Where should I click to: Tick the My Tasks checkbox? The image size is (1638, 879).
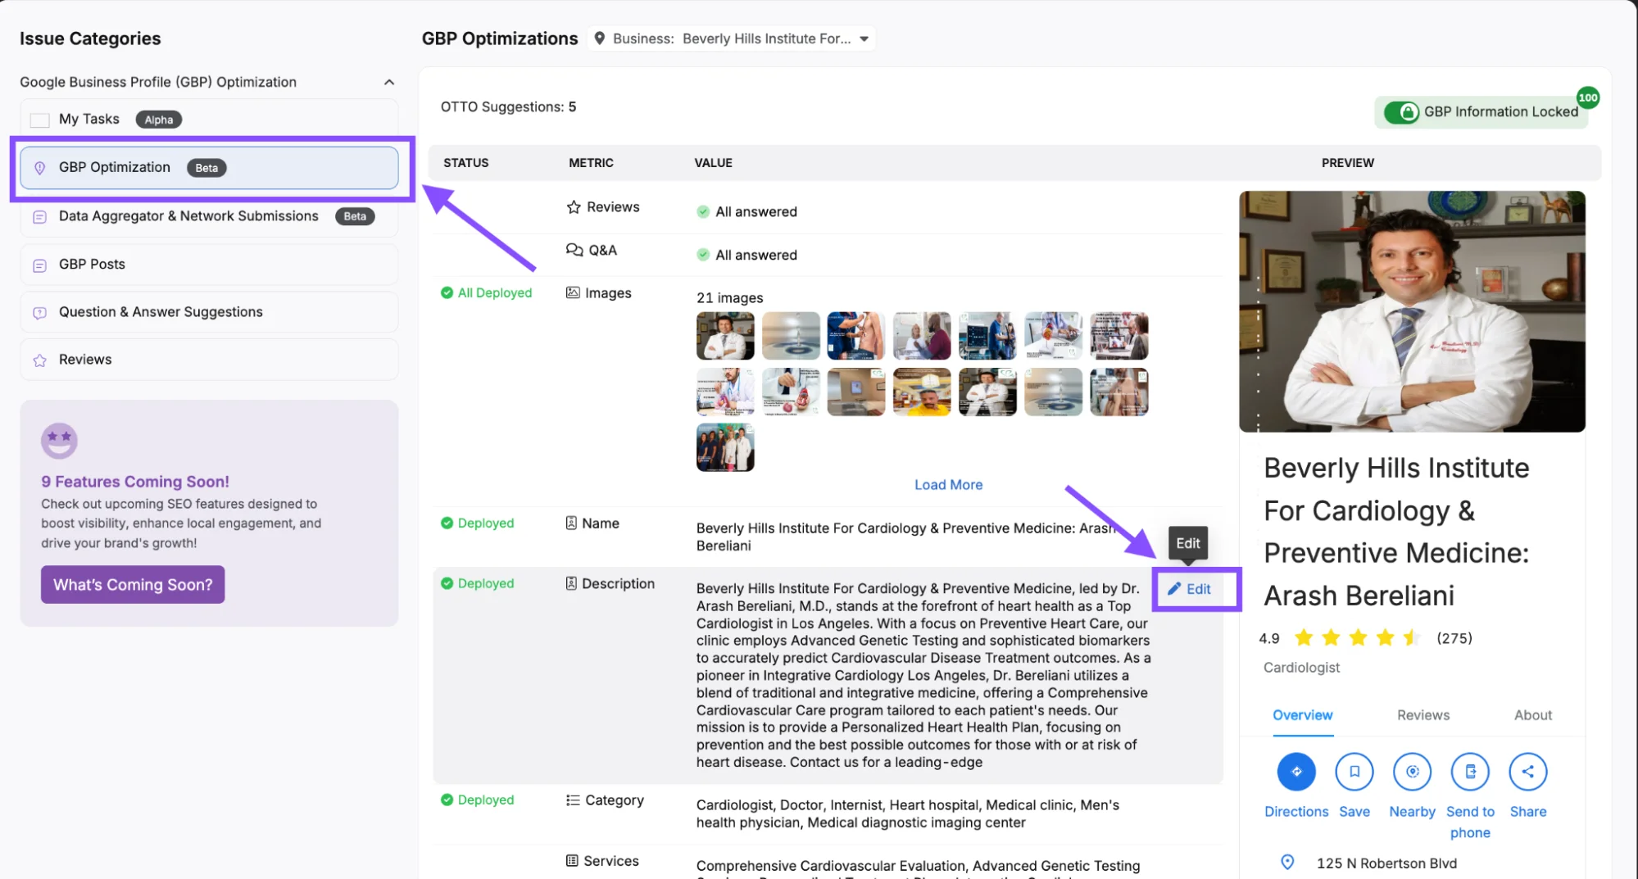coord(39,120)
